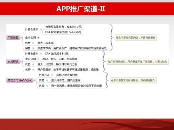The height and width of the screenshot is (130, 174).
Task: Collapse the 优势 branch reading 量大，成本低
Action: pos(33,43)
